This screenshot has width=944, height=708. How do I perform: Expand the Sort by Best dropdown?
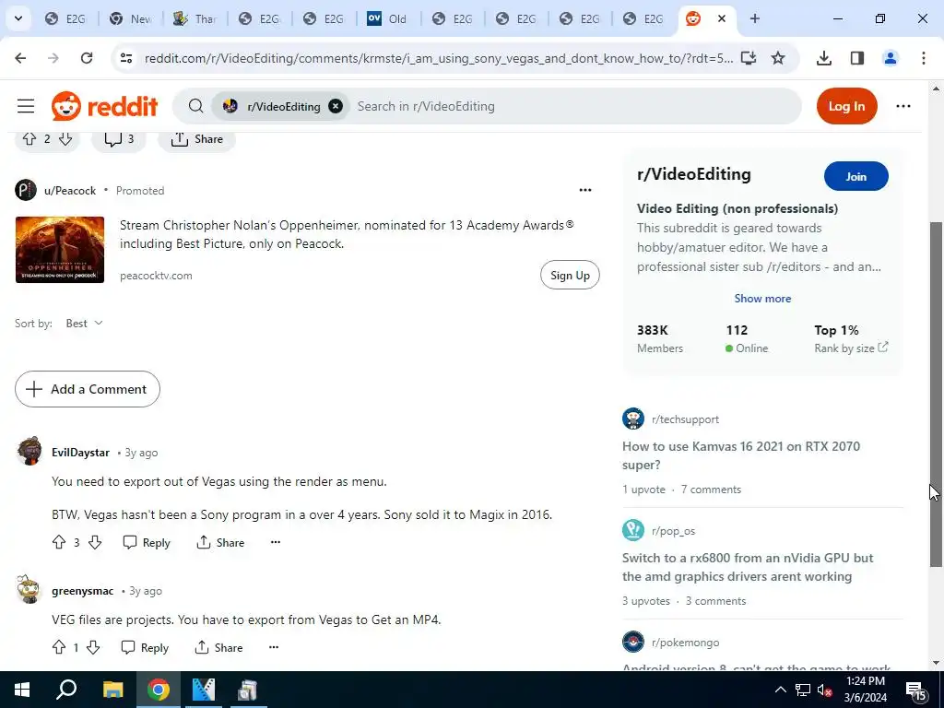(x=84, y=324)
